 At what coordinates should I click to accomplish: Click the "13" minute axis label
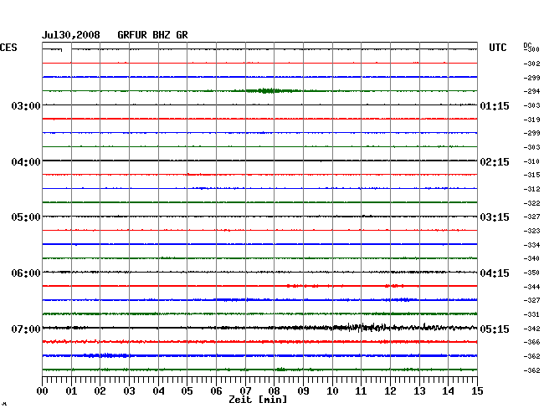point(419,391)
